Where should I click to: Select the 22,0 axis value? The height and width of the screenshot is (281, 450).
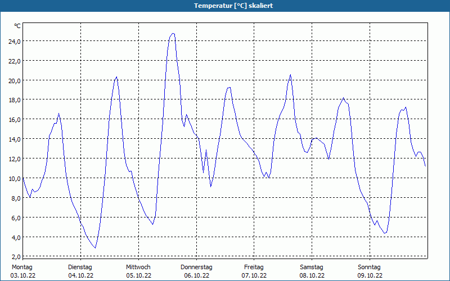pyautogui.click(x=15, y=61)
